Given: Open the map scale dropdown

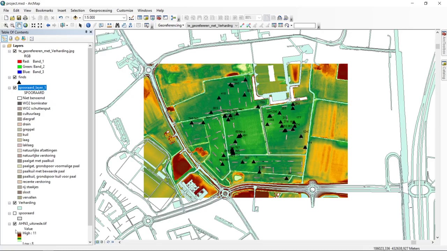Looking at the screenshot, I should click(x=124, y=18).
